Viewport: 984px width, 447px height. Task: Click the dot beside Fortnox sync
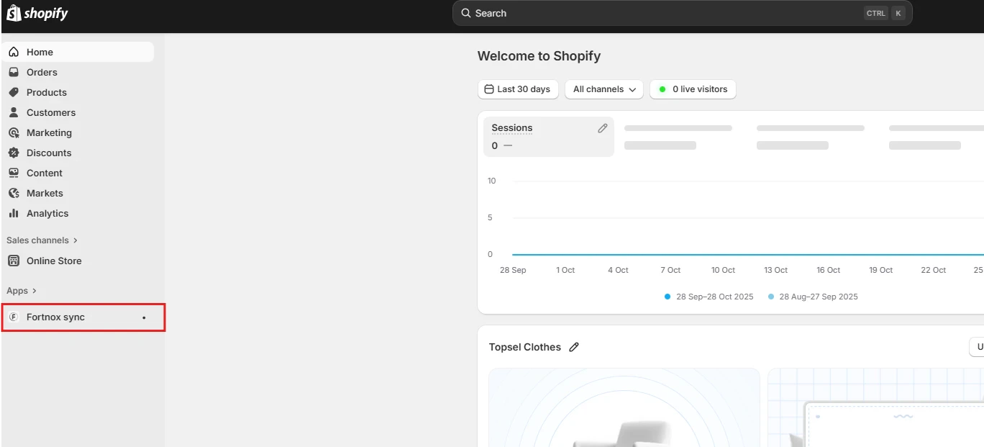(144, 317)
